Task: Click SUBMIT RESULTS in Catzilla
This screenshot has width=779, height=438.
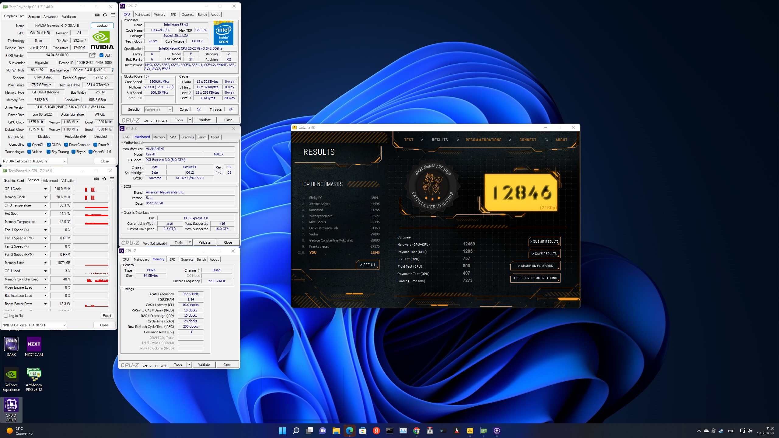Action: pos(544,242)
